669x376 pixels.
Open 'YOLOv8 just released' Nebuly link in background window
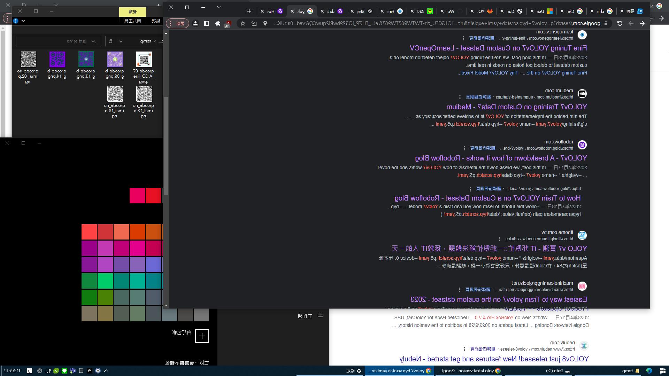(x=494, y=359)
